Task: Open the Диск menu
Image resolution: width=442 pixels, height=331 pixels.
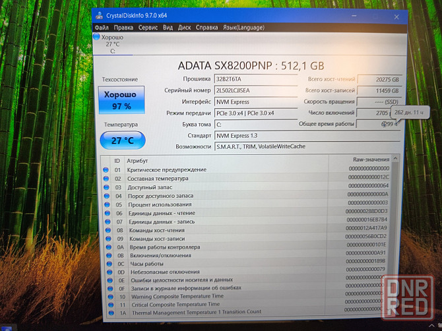Action: 184,28
